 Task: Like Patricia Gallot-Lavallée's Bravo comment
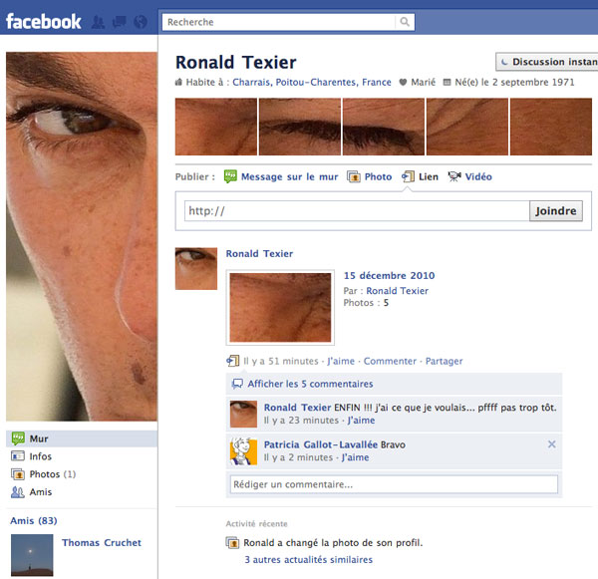click(355, 457)
